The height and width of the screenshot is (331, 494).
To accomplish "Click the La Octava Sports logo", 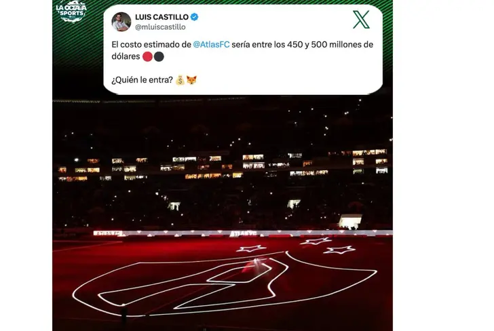I will click(71, 12).
